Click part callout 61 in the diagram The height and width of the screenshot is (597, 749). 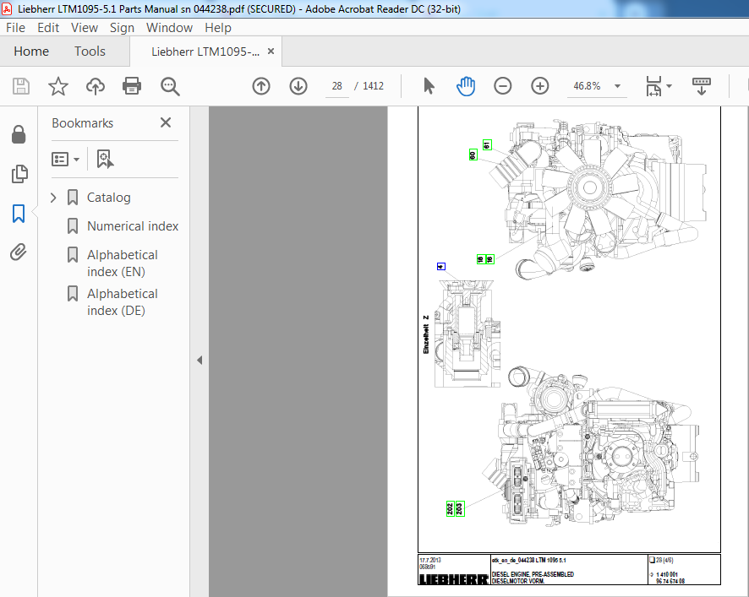487,144
